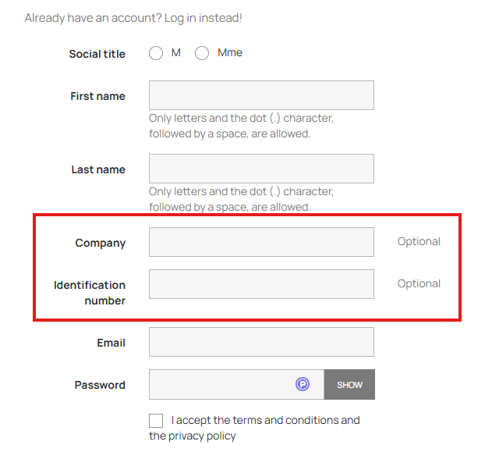Tick the accept terms and conditions checkbox

tap(156, 421)
